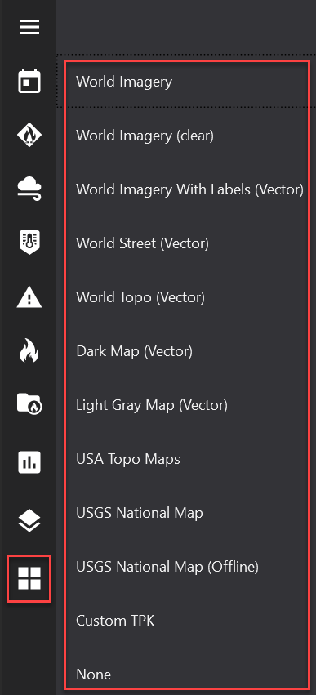Open the calendar date icon
The image size is (316, 695).
[29, 81]
